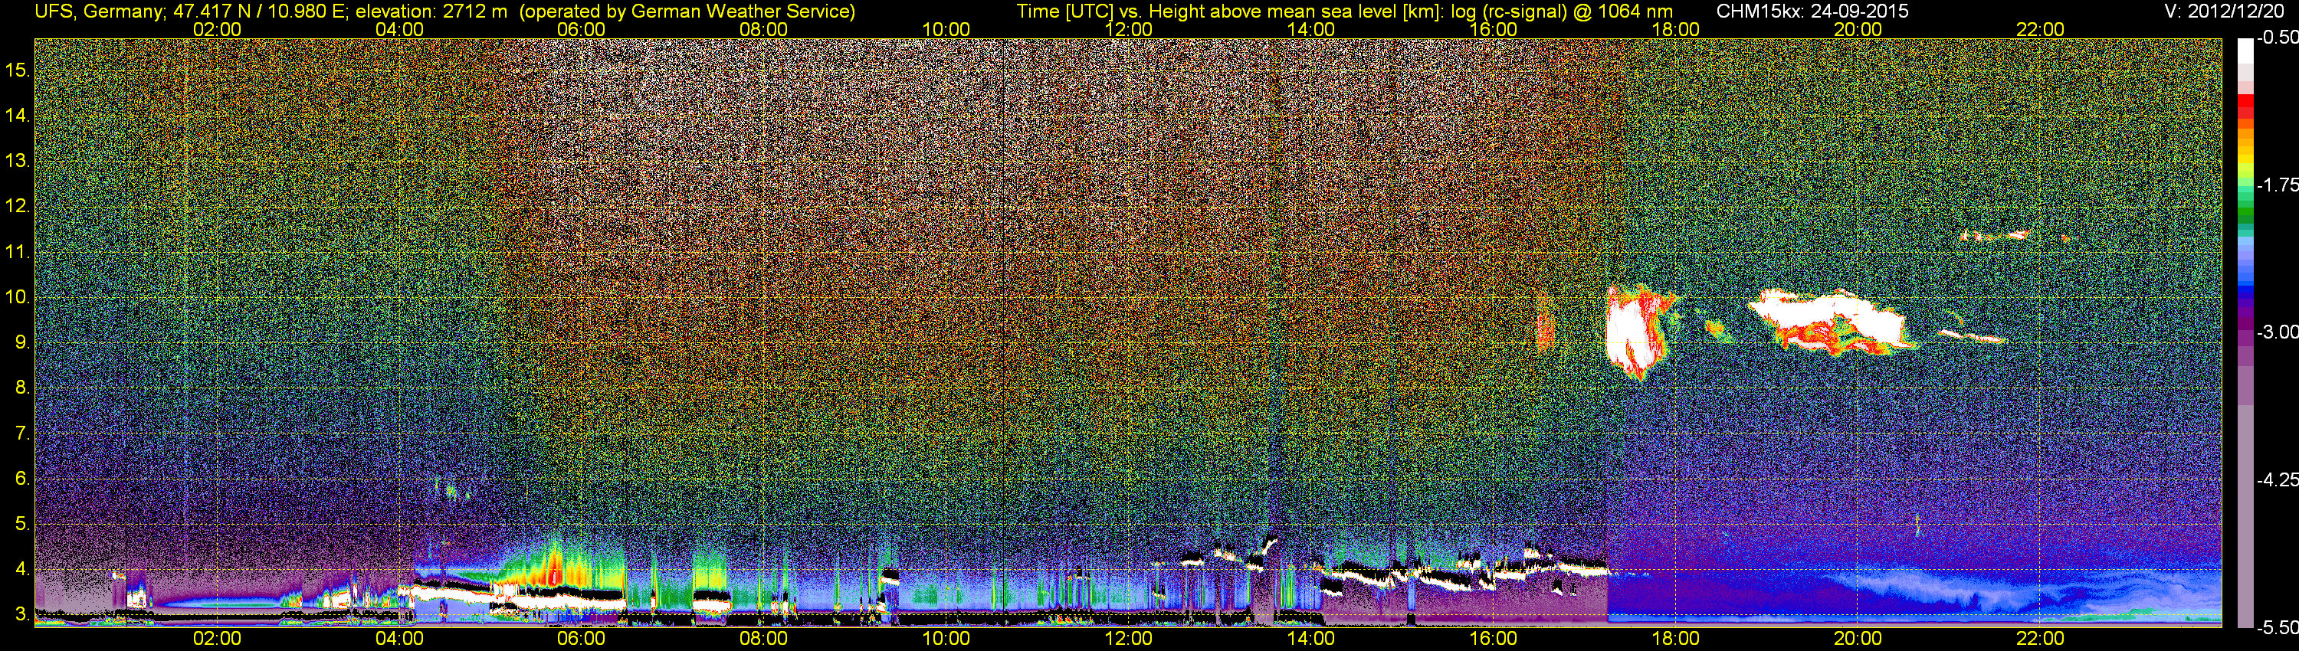
Task: Click the 22:00 label on the bottom time axis
Action: [x=2040, y=639]
